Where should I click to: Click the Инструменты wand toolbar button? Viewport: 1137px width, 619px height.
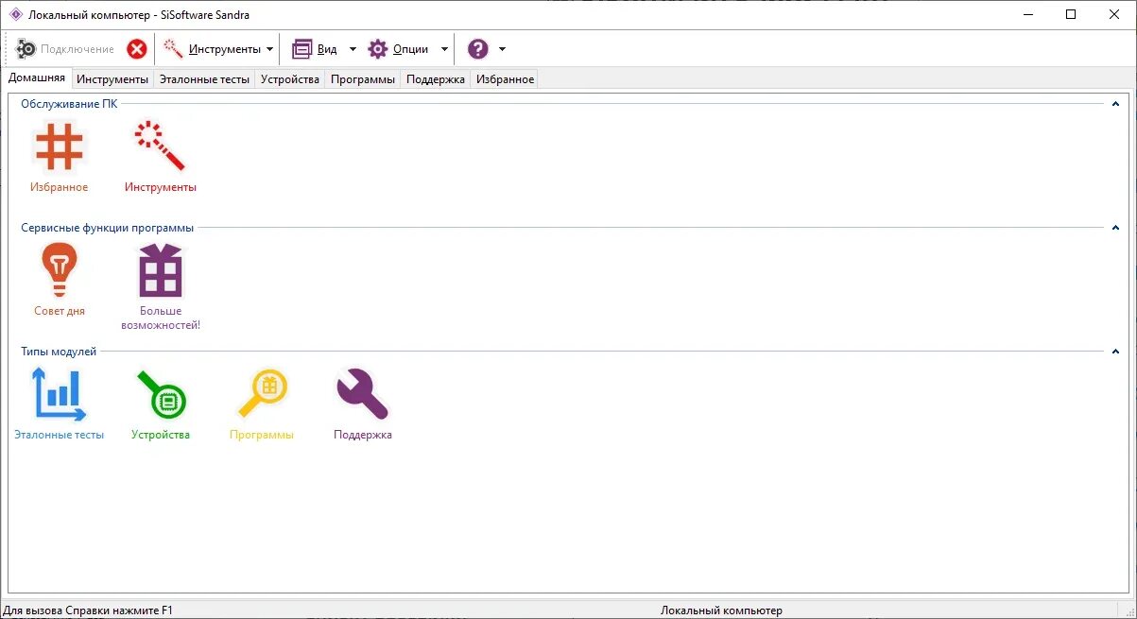coord(212,49)
